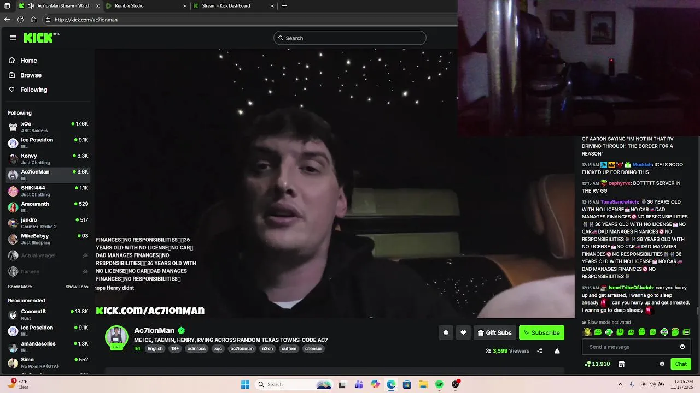
Task: Open Microsoft Teams from the taskbar
Action: [x=359, y=384]
